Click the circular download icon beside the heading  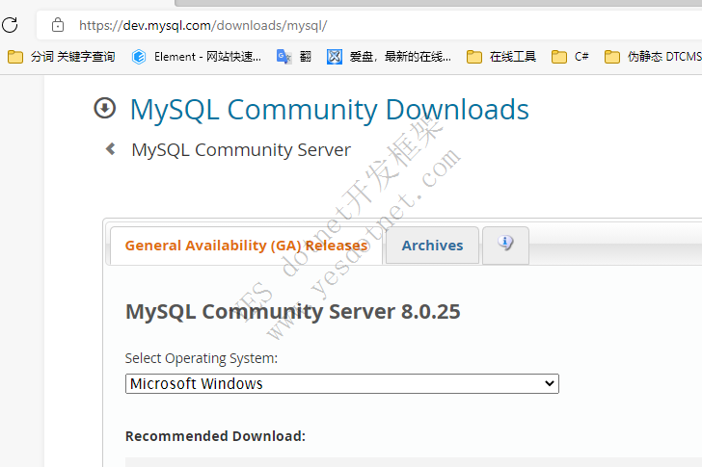(105, 109)
